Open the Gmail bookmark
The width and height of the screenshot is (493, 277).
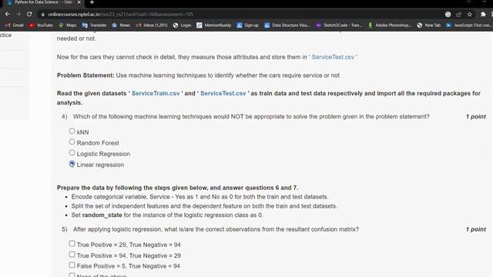coord(15,25)
